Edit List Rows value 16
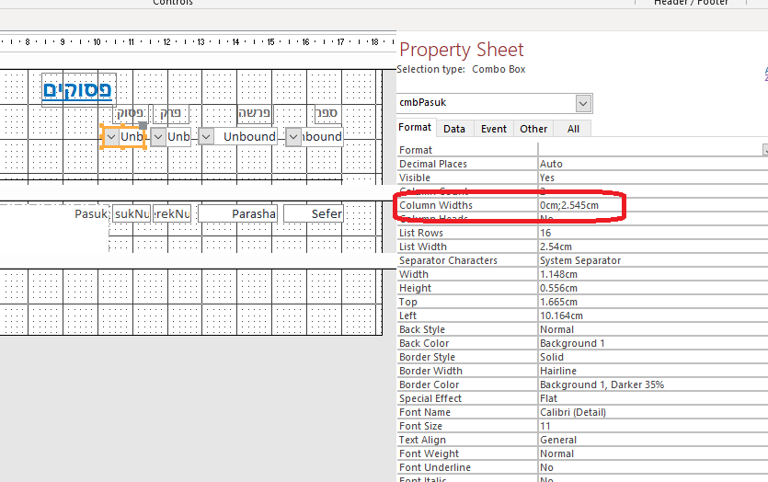The height and width of the screenshot is (482, 768). (653, 233)
